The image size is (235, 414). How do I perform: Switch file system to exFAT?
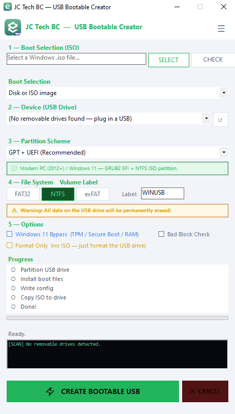93,194
